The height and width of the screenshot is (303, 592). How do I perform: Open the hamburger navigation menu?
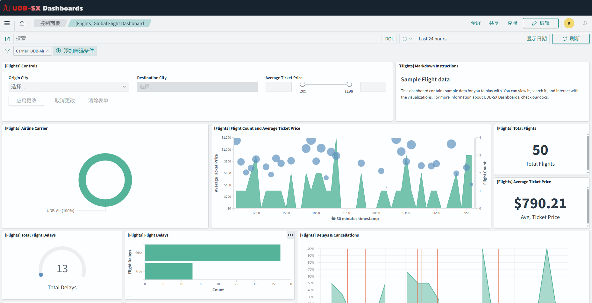pos(7,23)
